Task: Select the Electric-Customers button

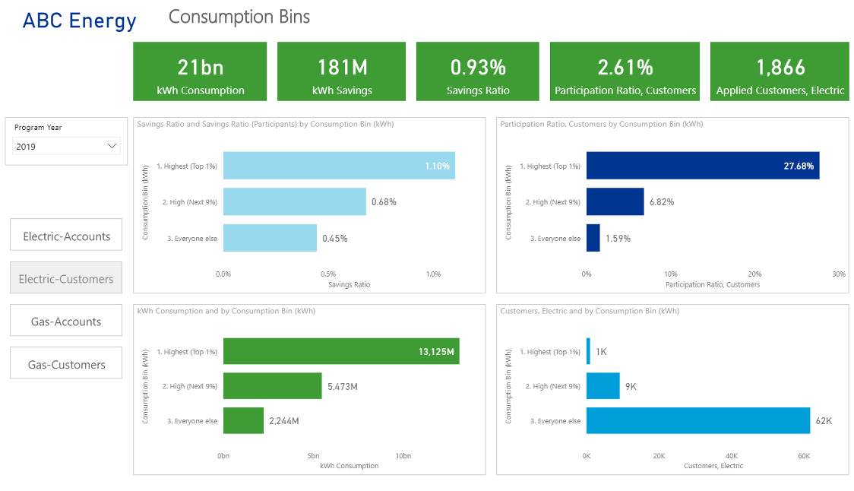Action: tap(66, 278)
